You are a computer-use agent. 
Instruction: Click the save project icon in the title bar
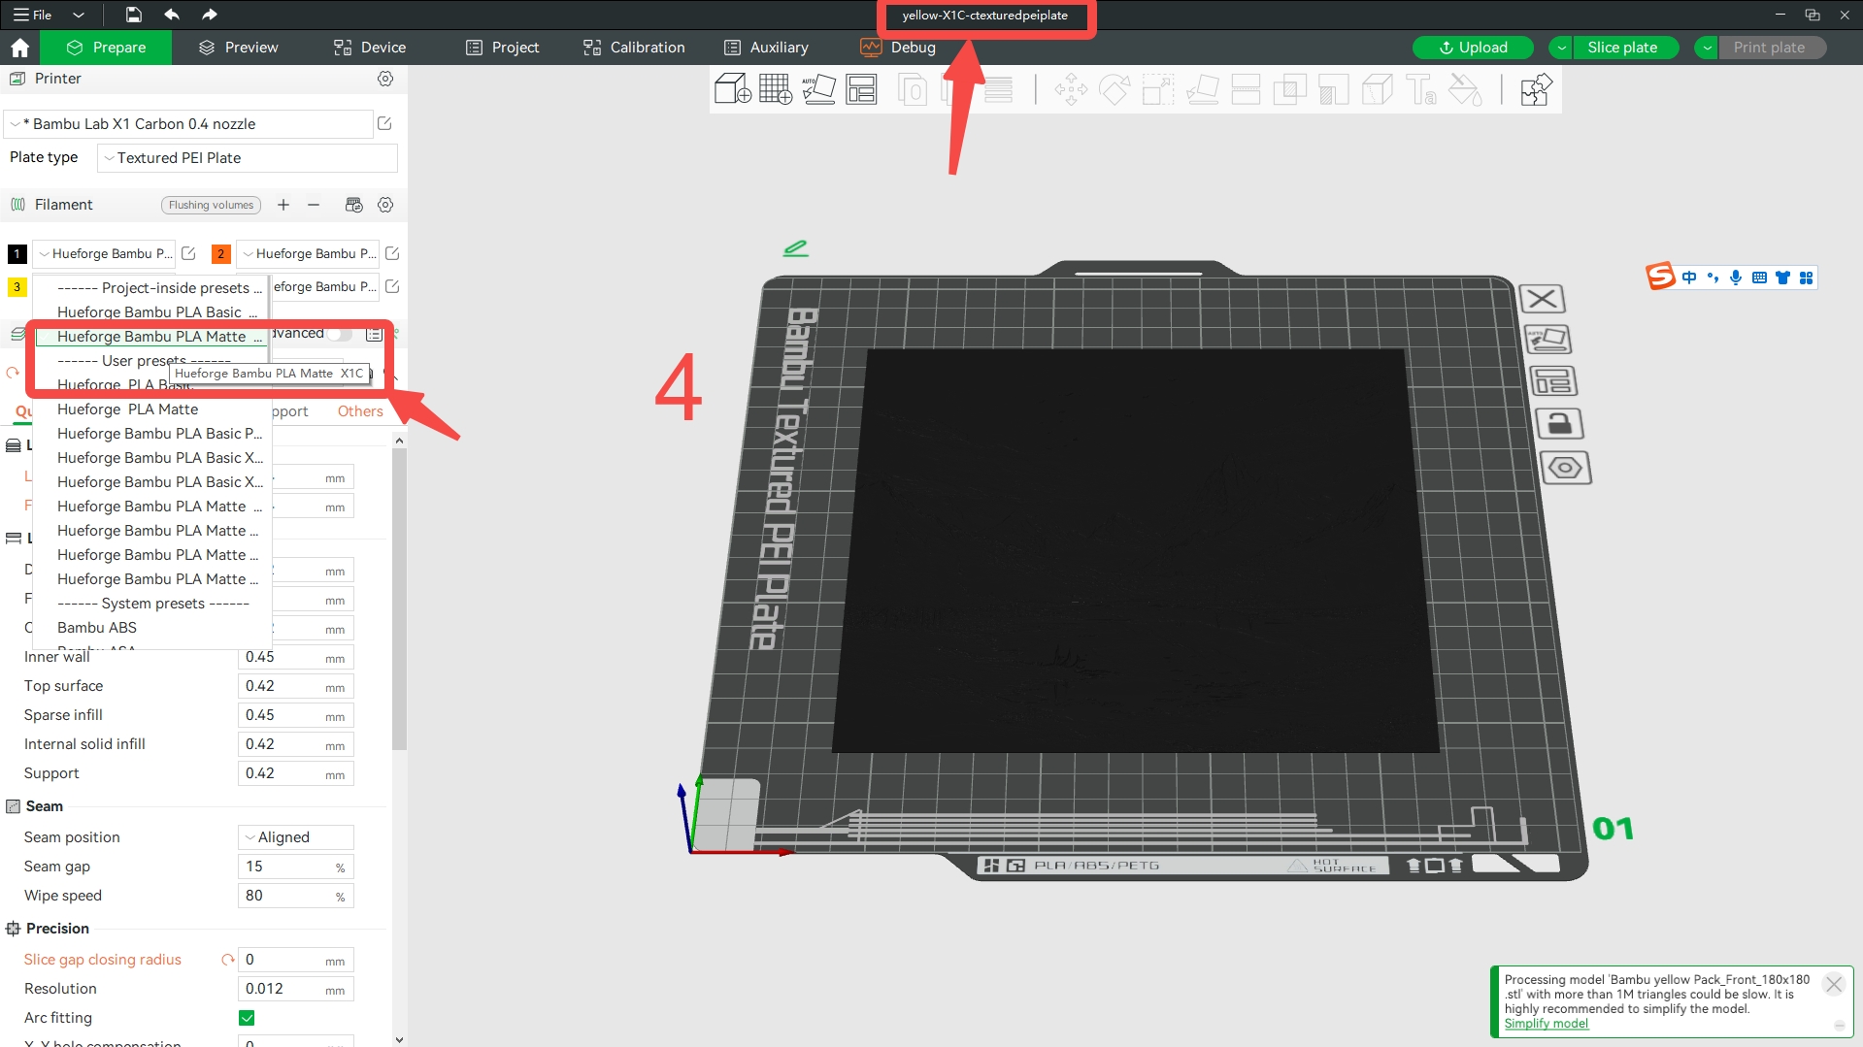tap(133, 15)
